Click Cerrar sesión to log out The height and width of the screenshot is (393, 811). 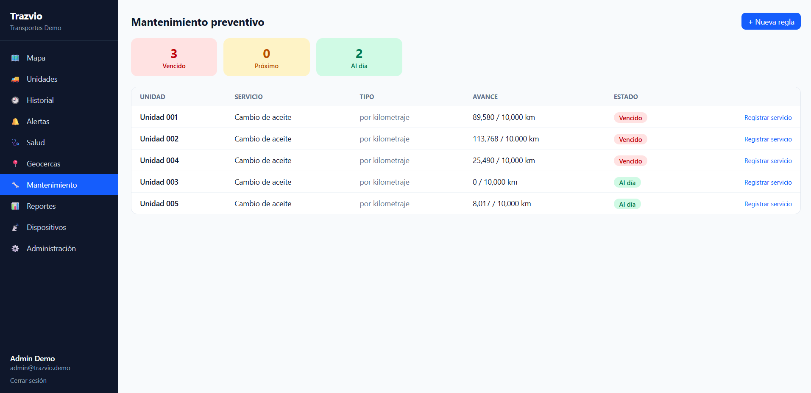28,381
